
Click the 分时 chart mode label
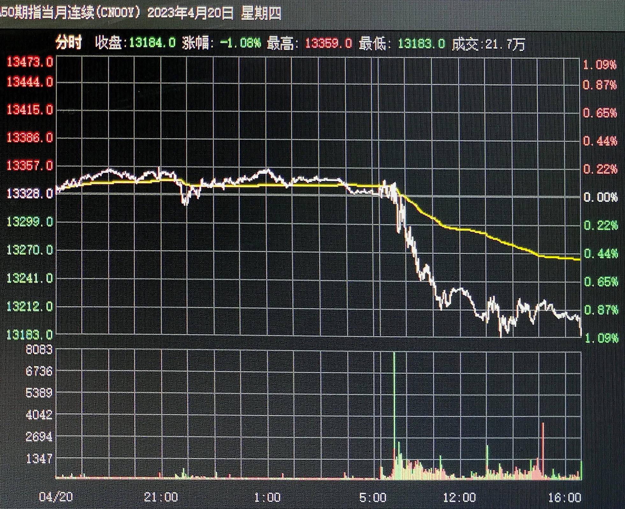(x=69, y=43)
